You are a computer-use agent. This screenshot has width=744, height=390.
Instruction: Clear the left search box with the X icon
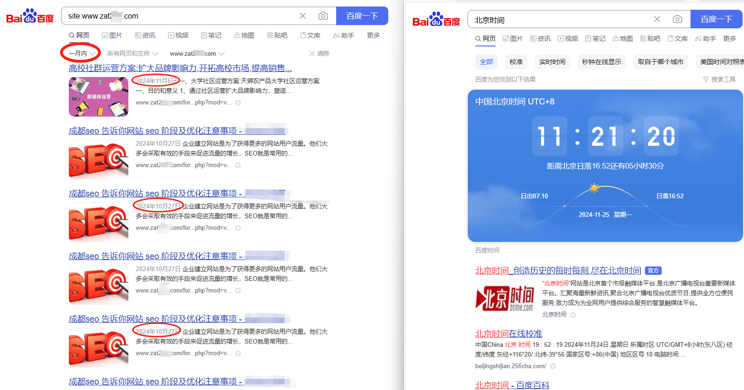303,16
